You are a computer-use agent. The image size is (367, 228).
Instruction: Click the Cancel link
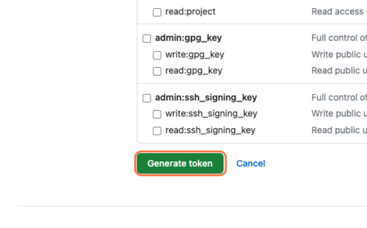coord(251,163)
